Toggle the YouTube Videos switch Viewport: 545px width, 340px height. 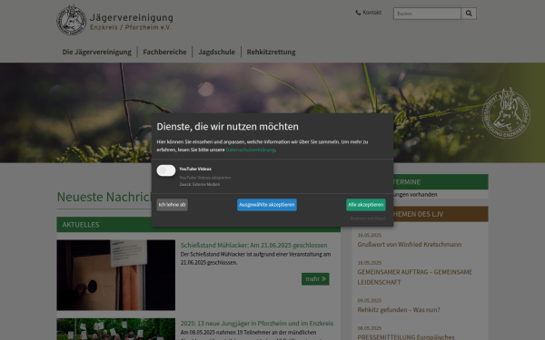click(166, 170)
